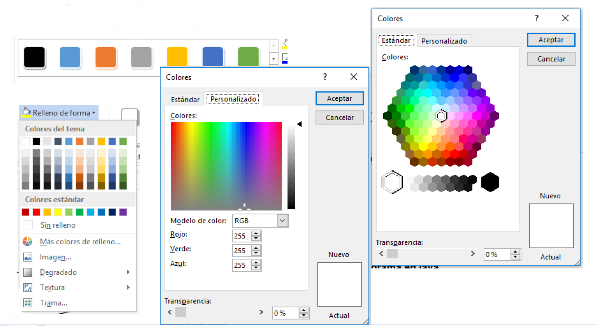Increase transparency spinner in right dialog
597x326 pixels.
coord(516,252)
